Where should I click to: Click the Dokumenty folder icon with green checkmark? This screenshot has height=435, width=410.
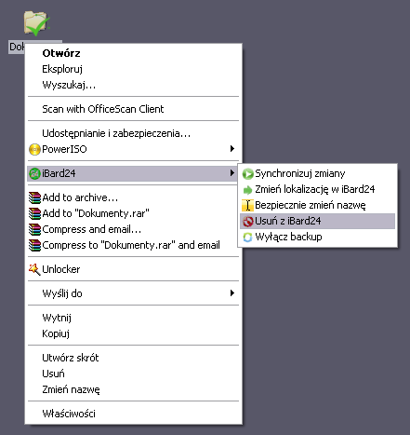36,23
